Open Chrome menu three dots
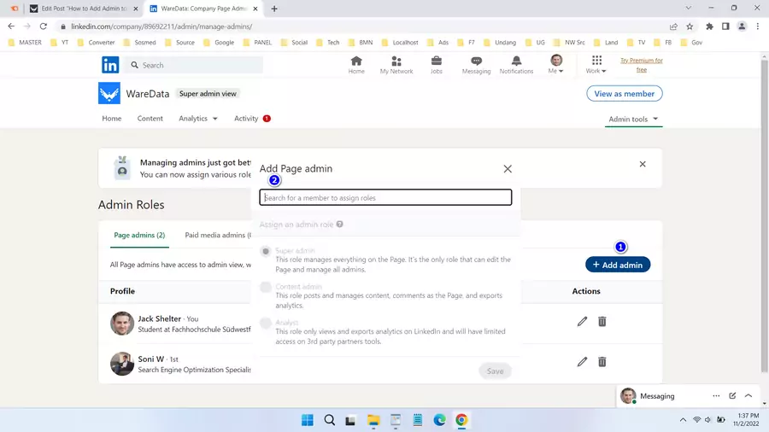Screen dimensions: 769x432 758,26
